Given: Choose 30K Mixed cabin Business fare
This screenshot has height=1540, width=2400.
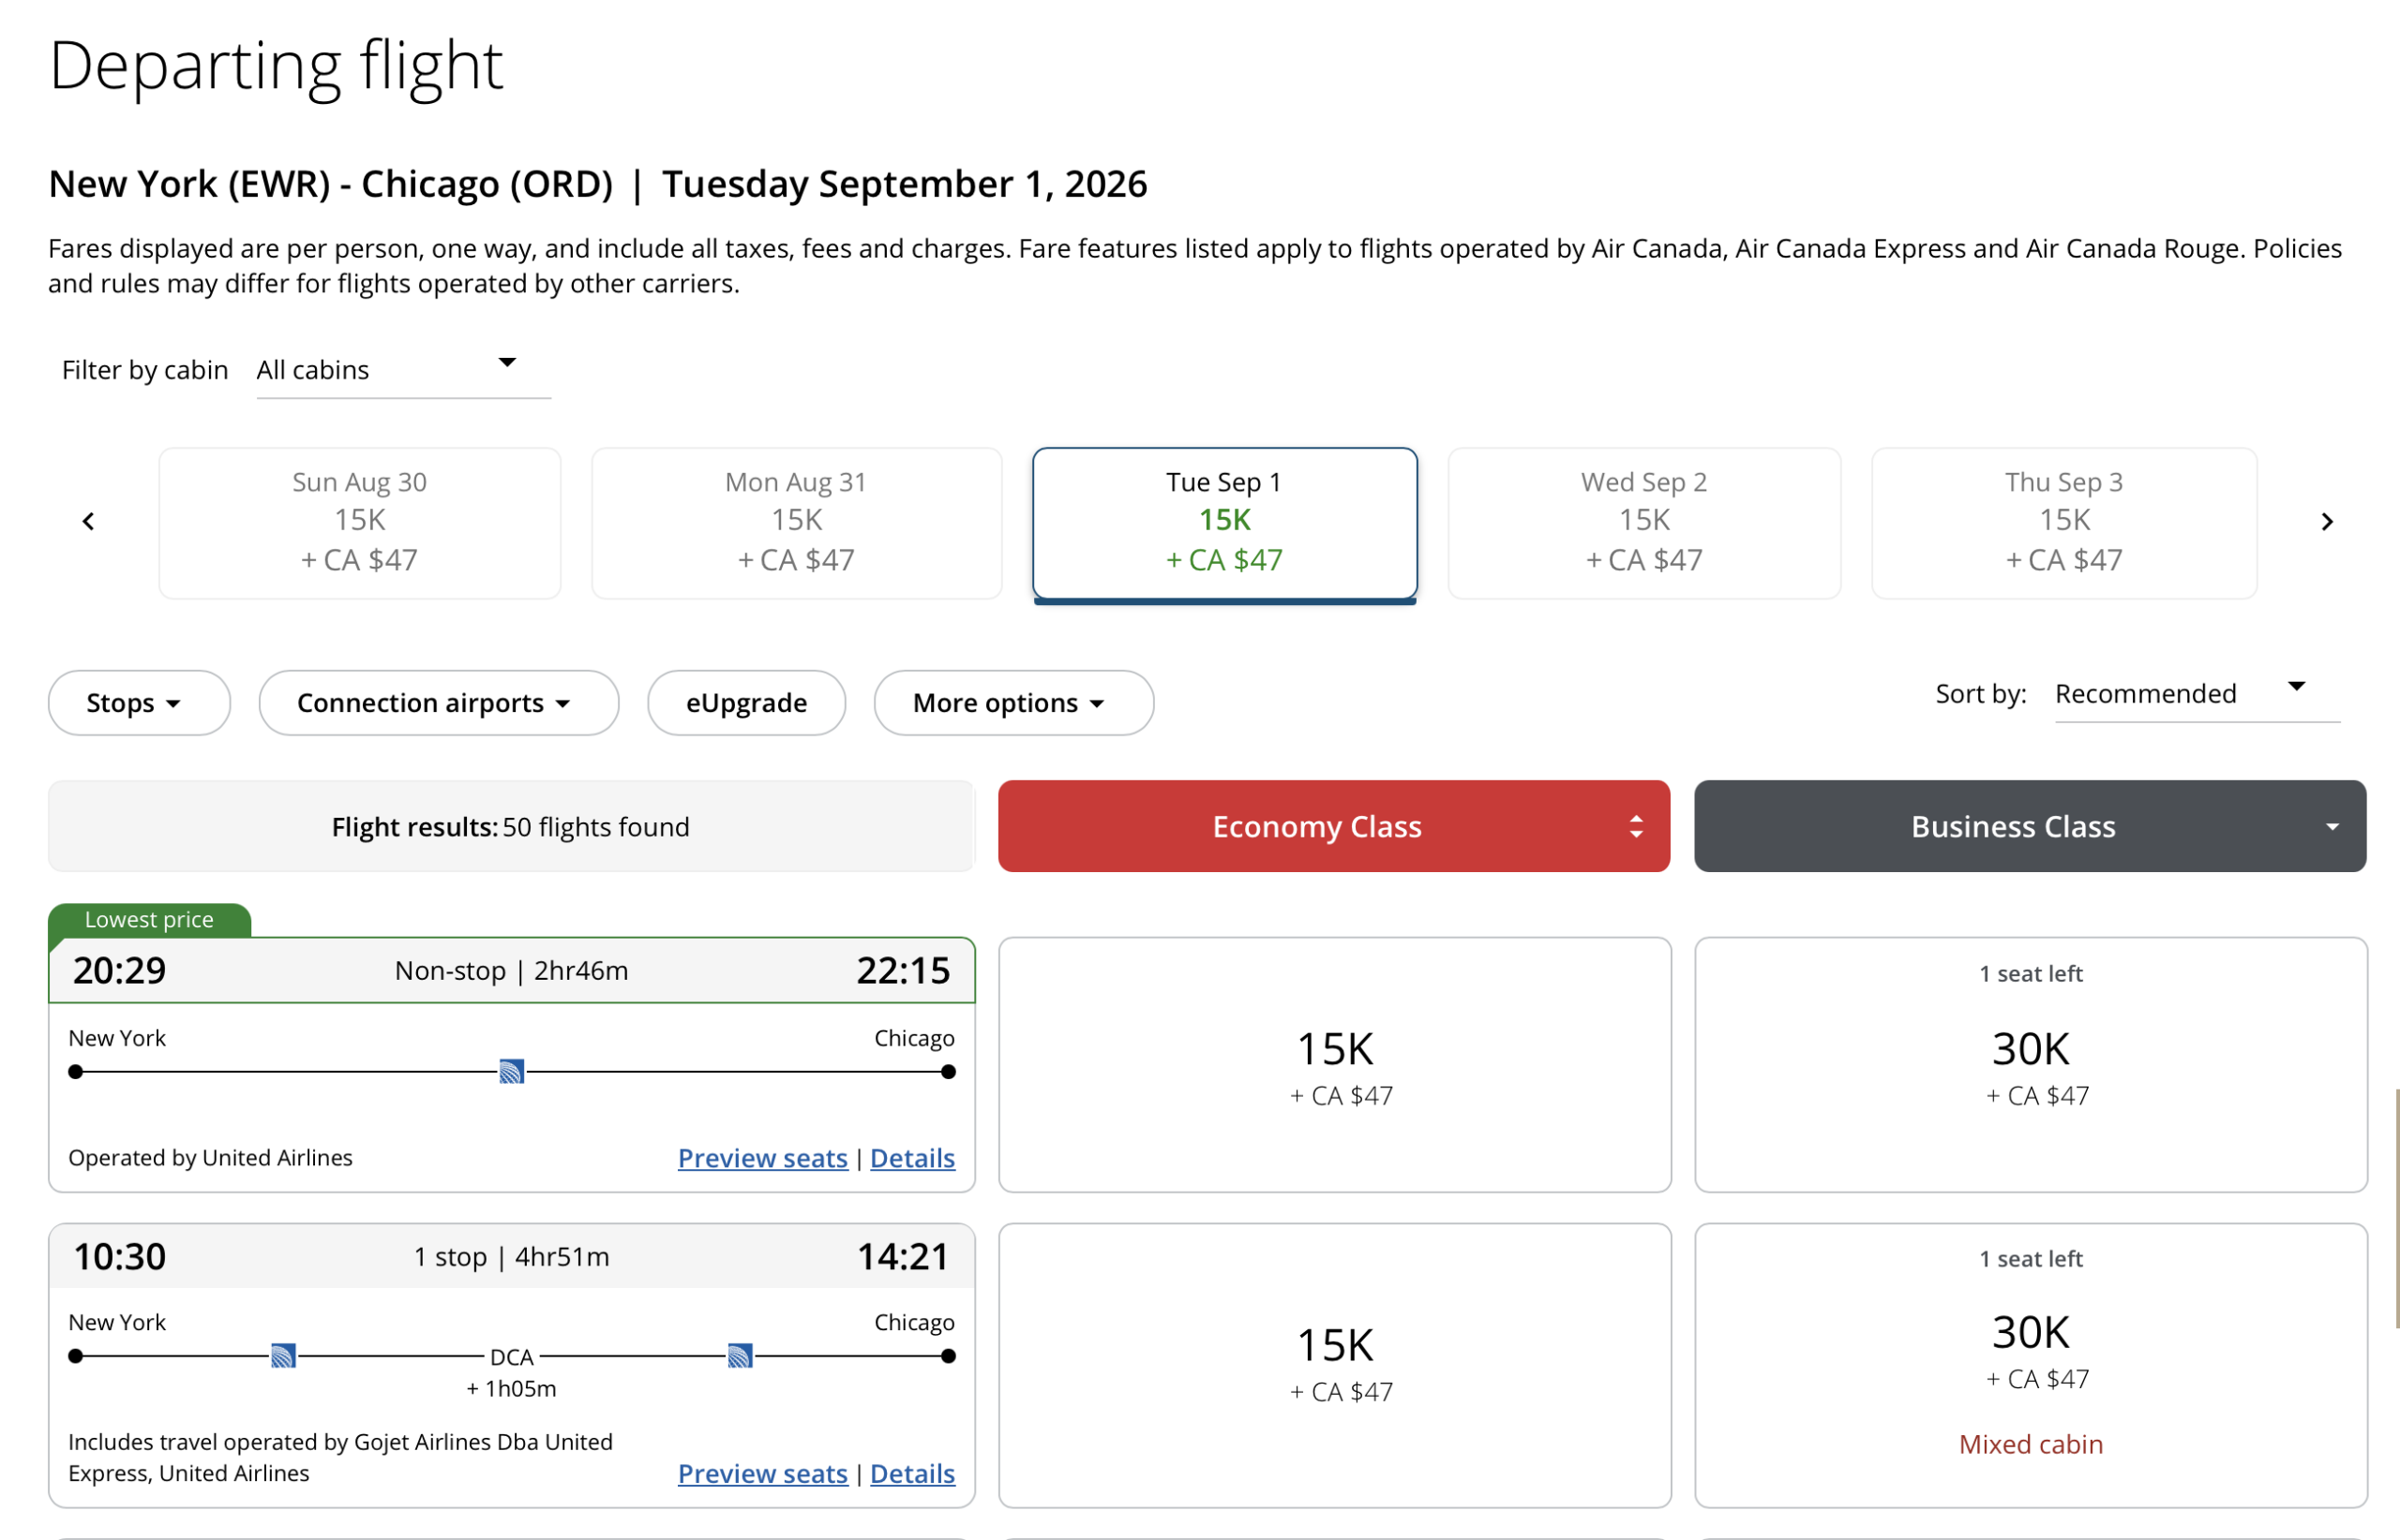Looking at the screenshot, I should [x=2030, y=1365].
